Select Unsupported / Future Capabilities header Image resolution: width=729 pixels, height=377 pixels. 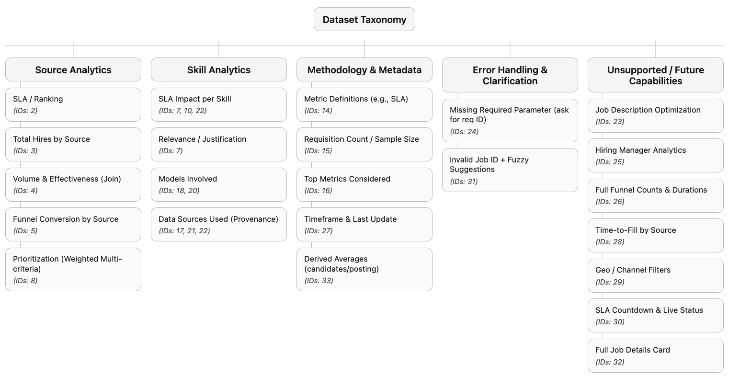tap(656, 75)
